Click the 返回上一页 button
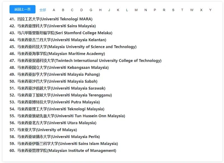The image size is (224, 163). [22, 9]
